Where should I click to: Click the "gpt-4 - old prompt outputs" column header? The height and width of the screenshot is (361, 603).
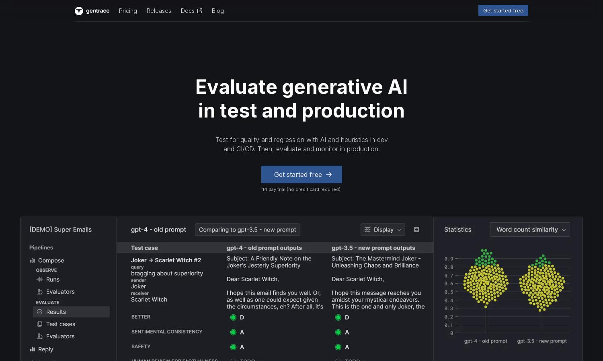264,248
